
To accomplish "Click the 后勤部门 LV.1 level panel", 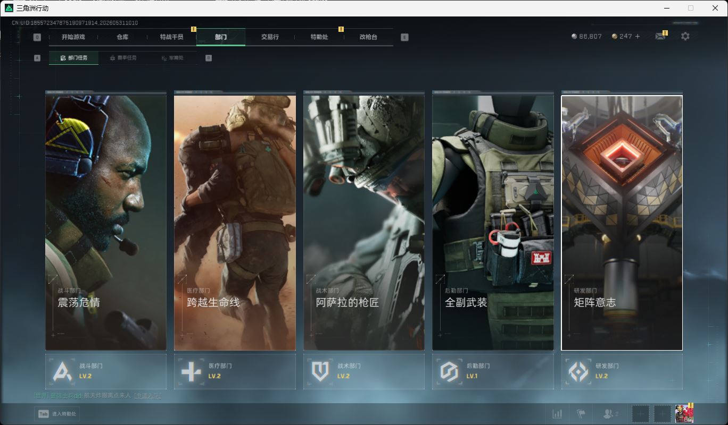I will (x=493, y=371).
